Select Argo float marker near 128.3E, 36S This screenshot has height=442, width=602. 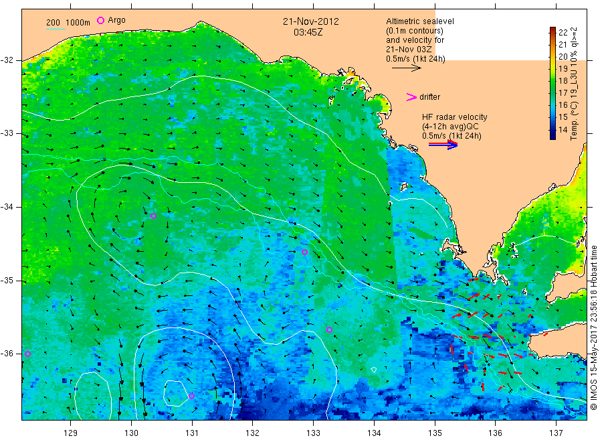click(27, 354)
